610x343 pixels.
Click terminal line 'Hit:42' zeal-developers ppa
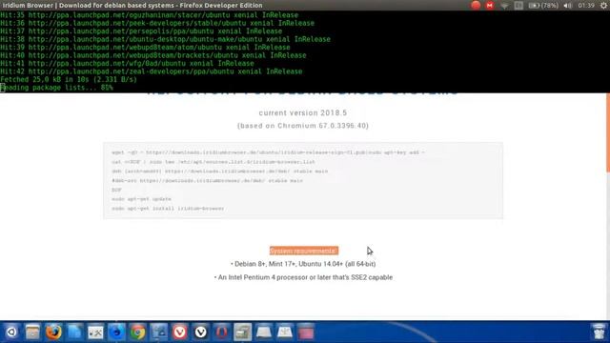[x=152, y=71]
